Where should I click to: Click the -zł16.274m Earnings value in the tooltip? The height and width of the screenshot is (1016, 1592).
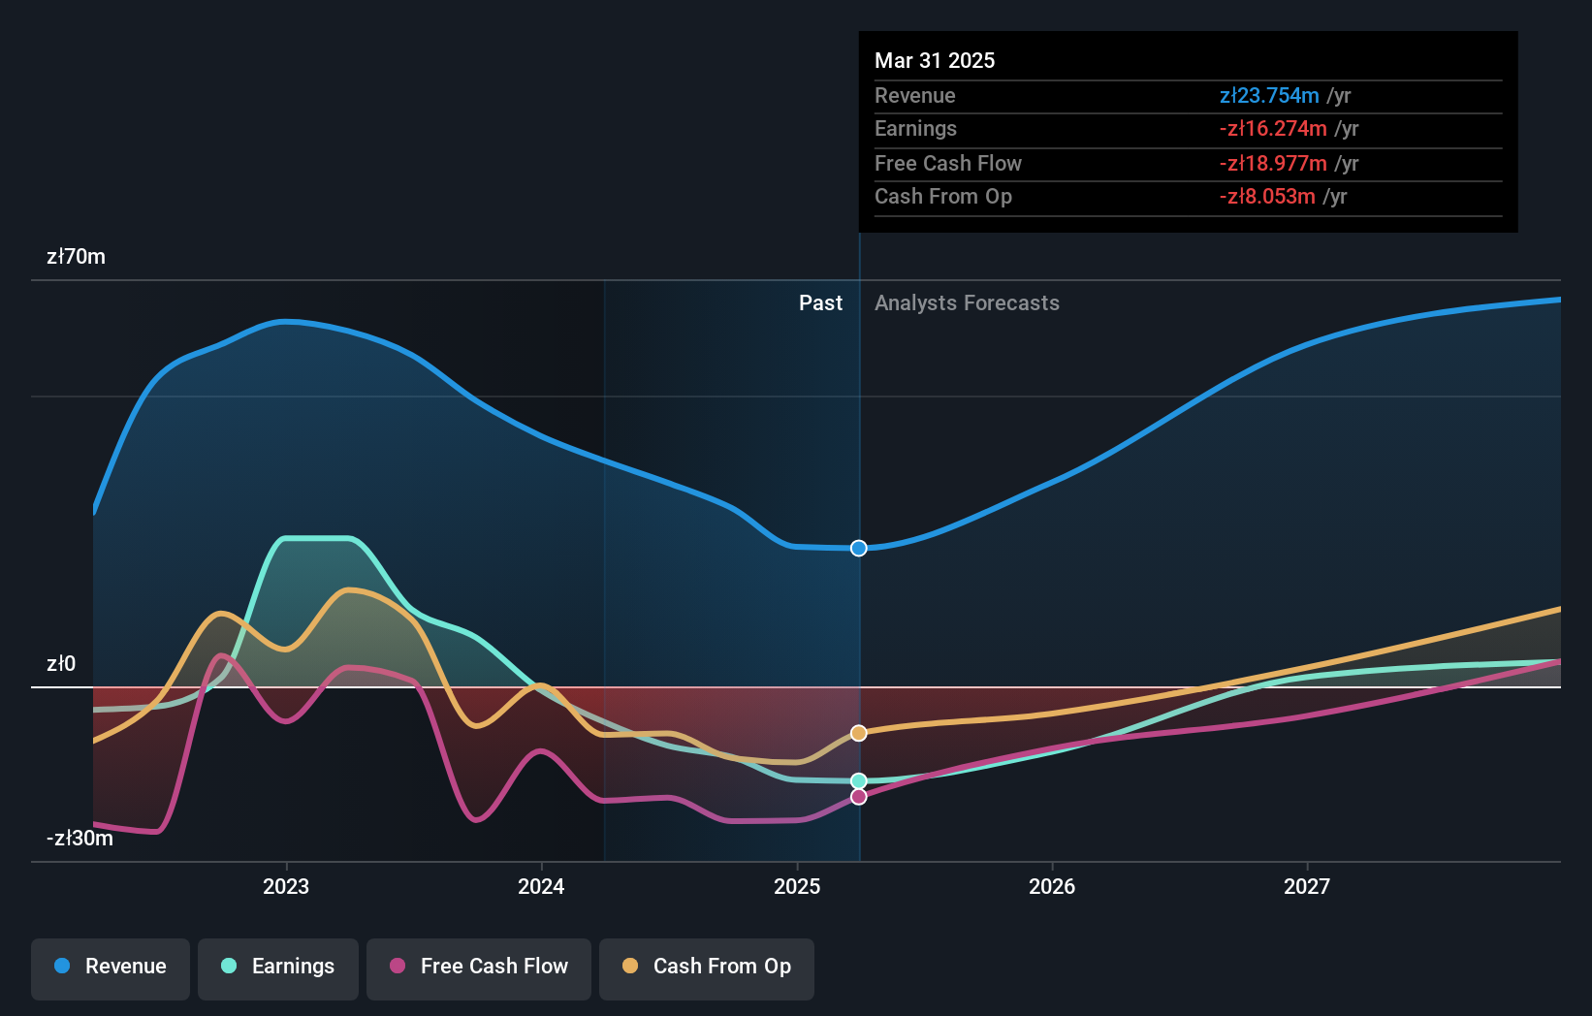click(1272, 128)
